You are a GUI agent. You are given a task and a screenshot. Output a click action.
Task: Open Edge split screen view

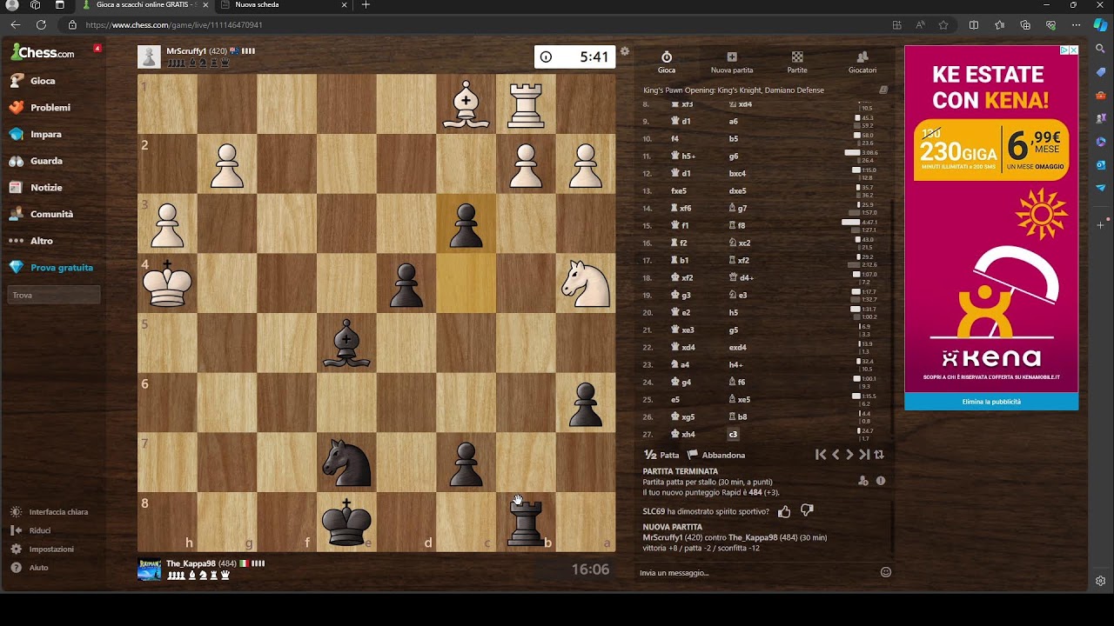point(974,25)
